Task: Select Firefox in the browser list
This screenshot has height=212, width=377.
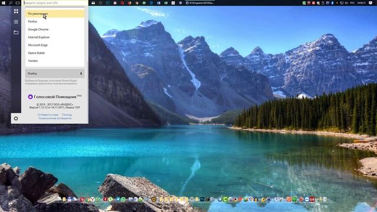Action: [55, 22]
